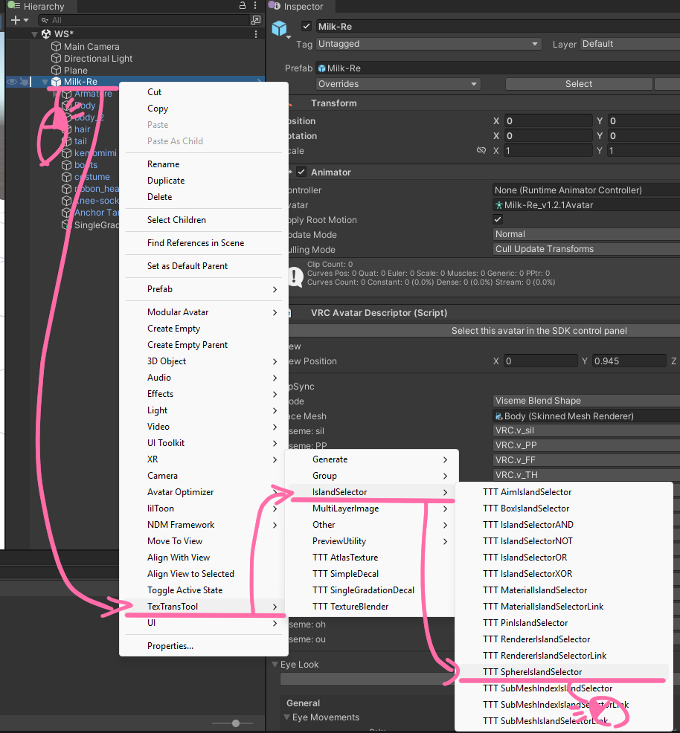The height and width of the screenshot is (733, 680).
Task: Uncheck the Apply Root Motion checkbox
Action: click(x=498, y=220)
